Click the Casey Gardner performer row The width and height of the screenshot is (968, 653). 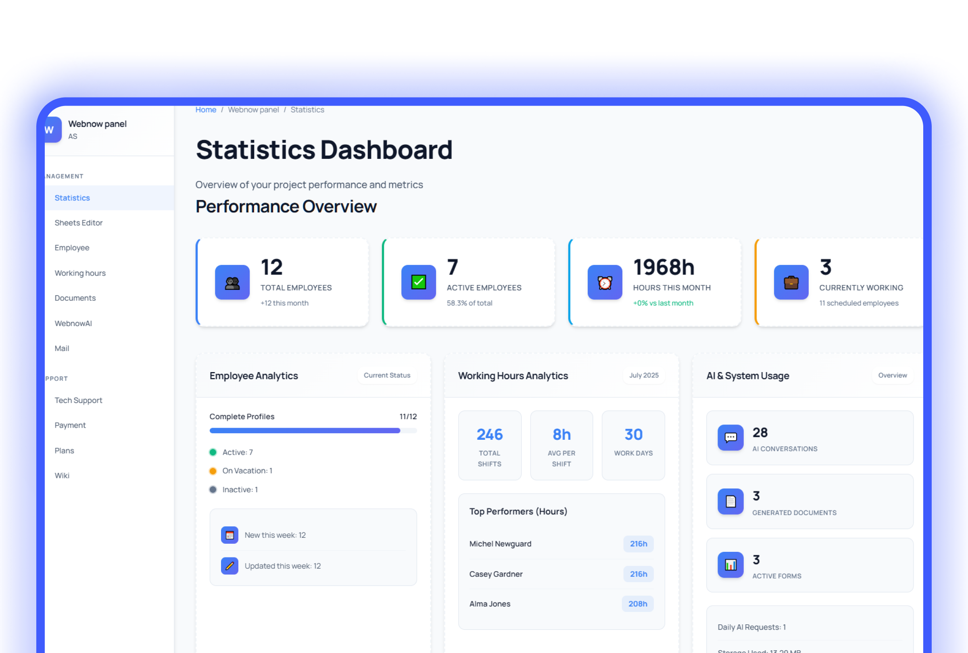click(x=561, y=574)
